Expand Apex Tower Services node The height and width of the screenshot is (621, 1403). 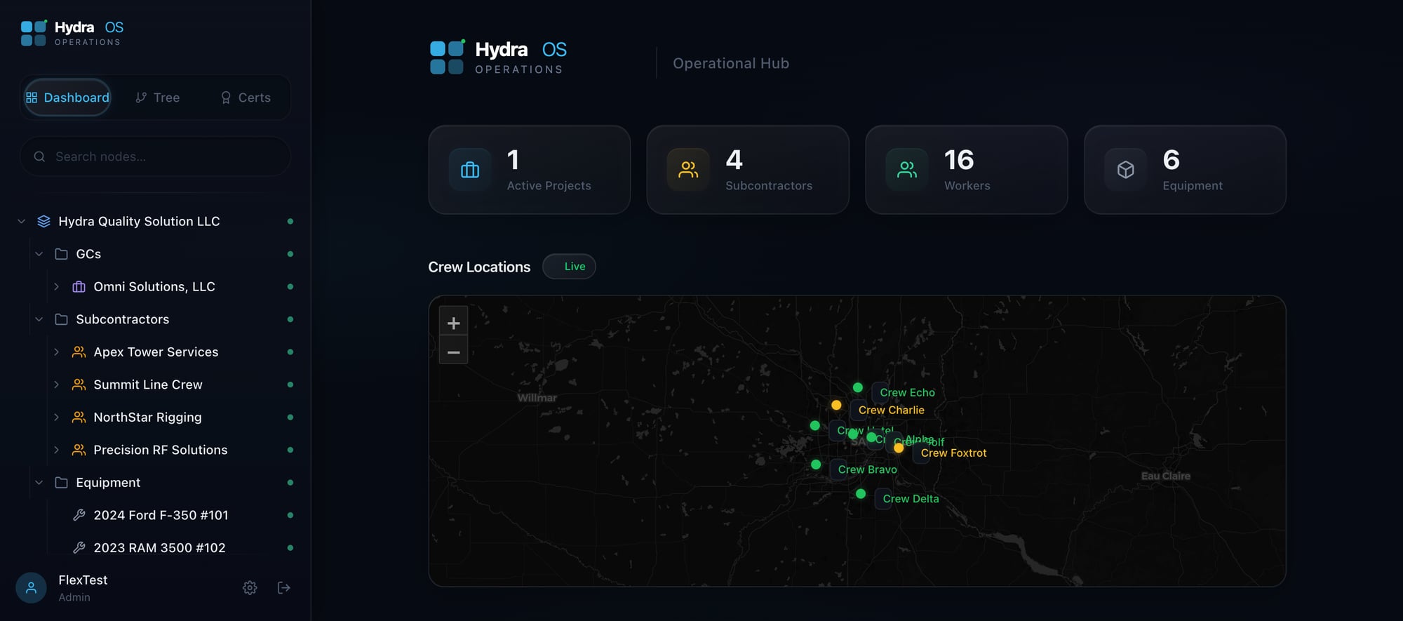(x=57, y=352)
